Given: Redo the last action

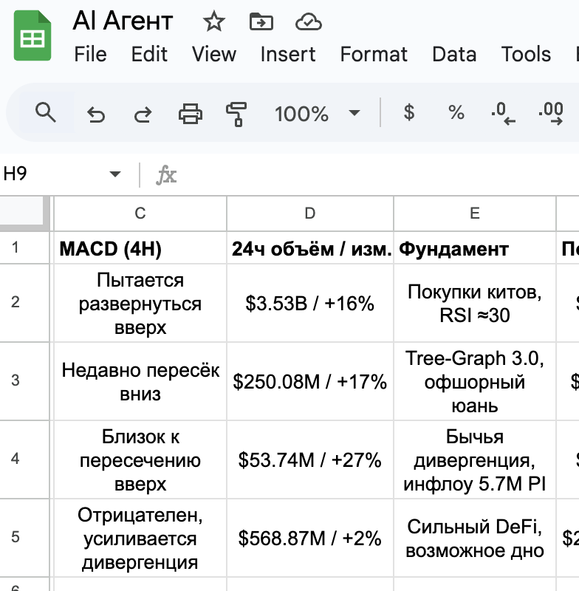Looking at the screenshot, I should [143, 114].
